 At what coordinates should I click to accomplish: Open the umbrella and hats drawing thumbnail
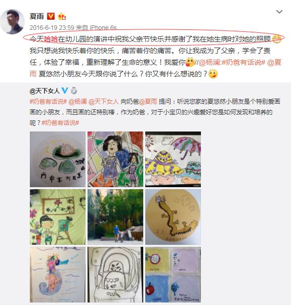pyautogui.click(x=173, y=159)
